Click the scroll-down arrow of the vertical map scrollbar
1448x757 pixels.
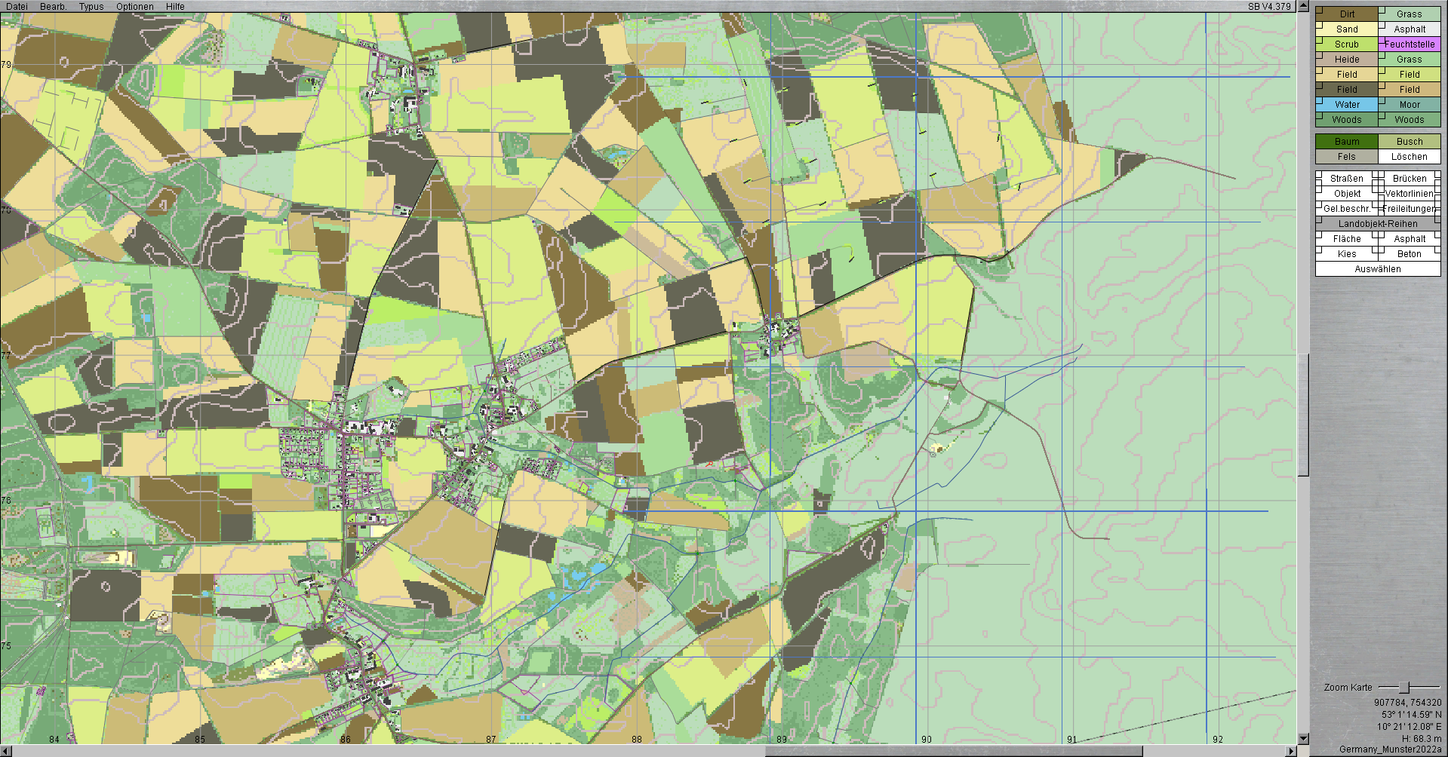pyautogui.click(x=1303, y=738)
